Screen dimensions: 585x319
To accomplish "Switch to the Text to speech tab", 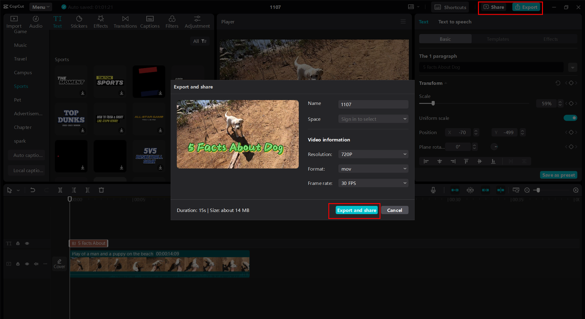I will (x=455, y=21).
